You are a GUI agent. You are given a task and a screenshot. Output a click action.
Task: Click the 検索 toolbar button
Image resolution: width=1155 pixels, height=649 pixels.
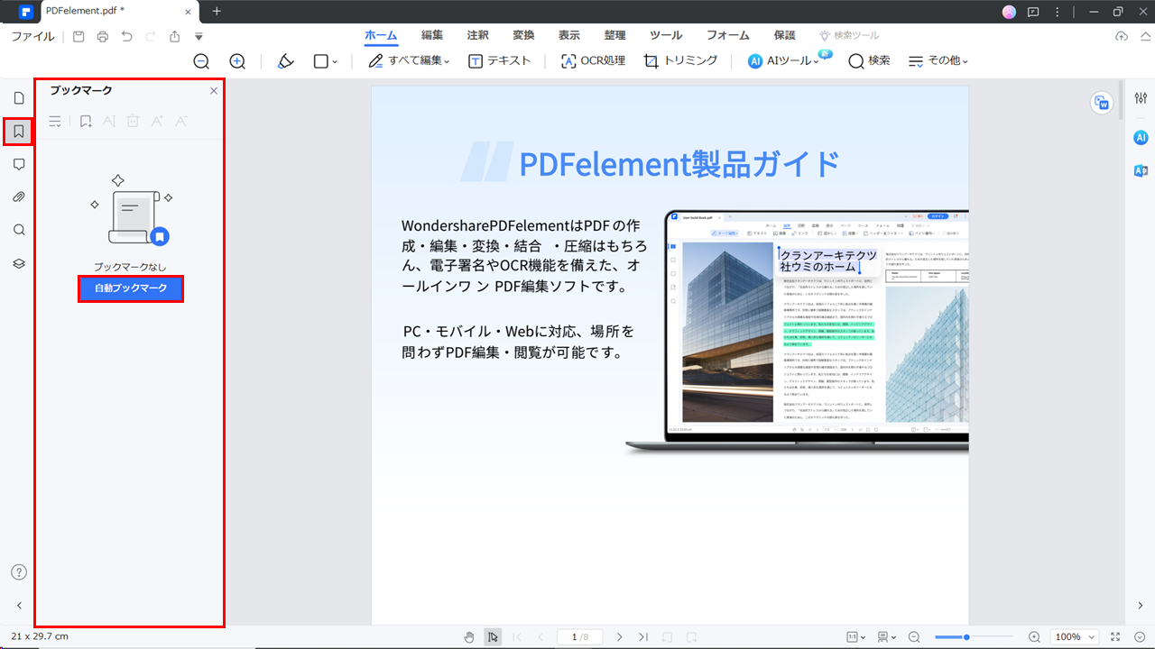tap(869, 61)
